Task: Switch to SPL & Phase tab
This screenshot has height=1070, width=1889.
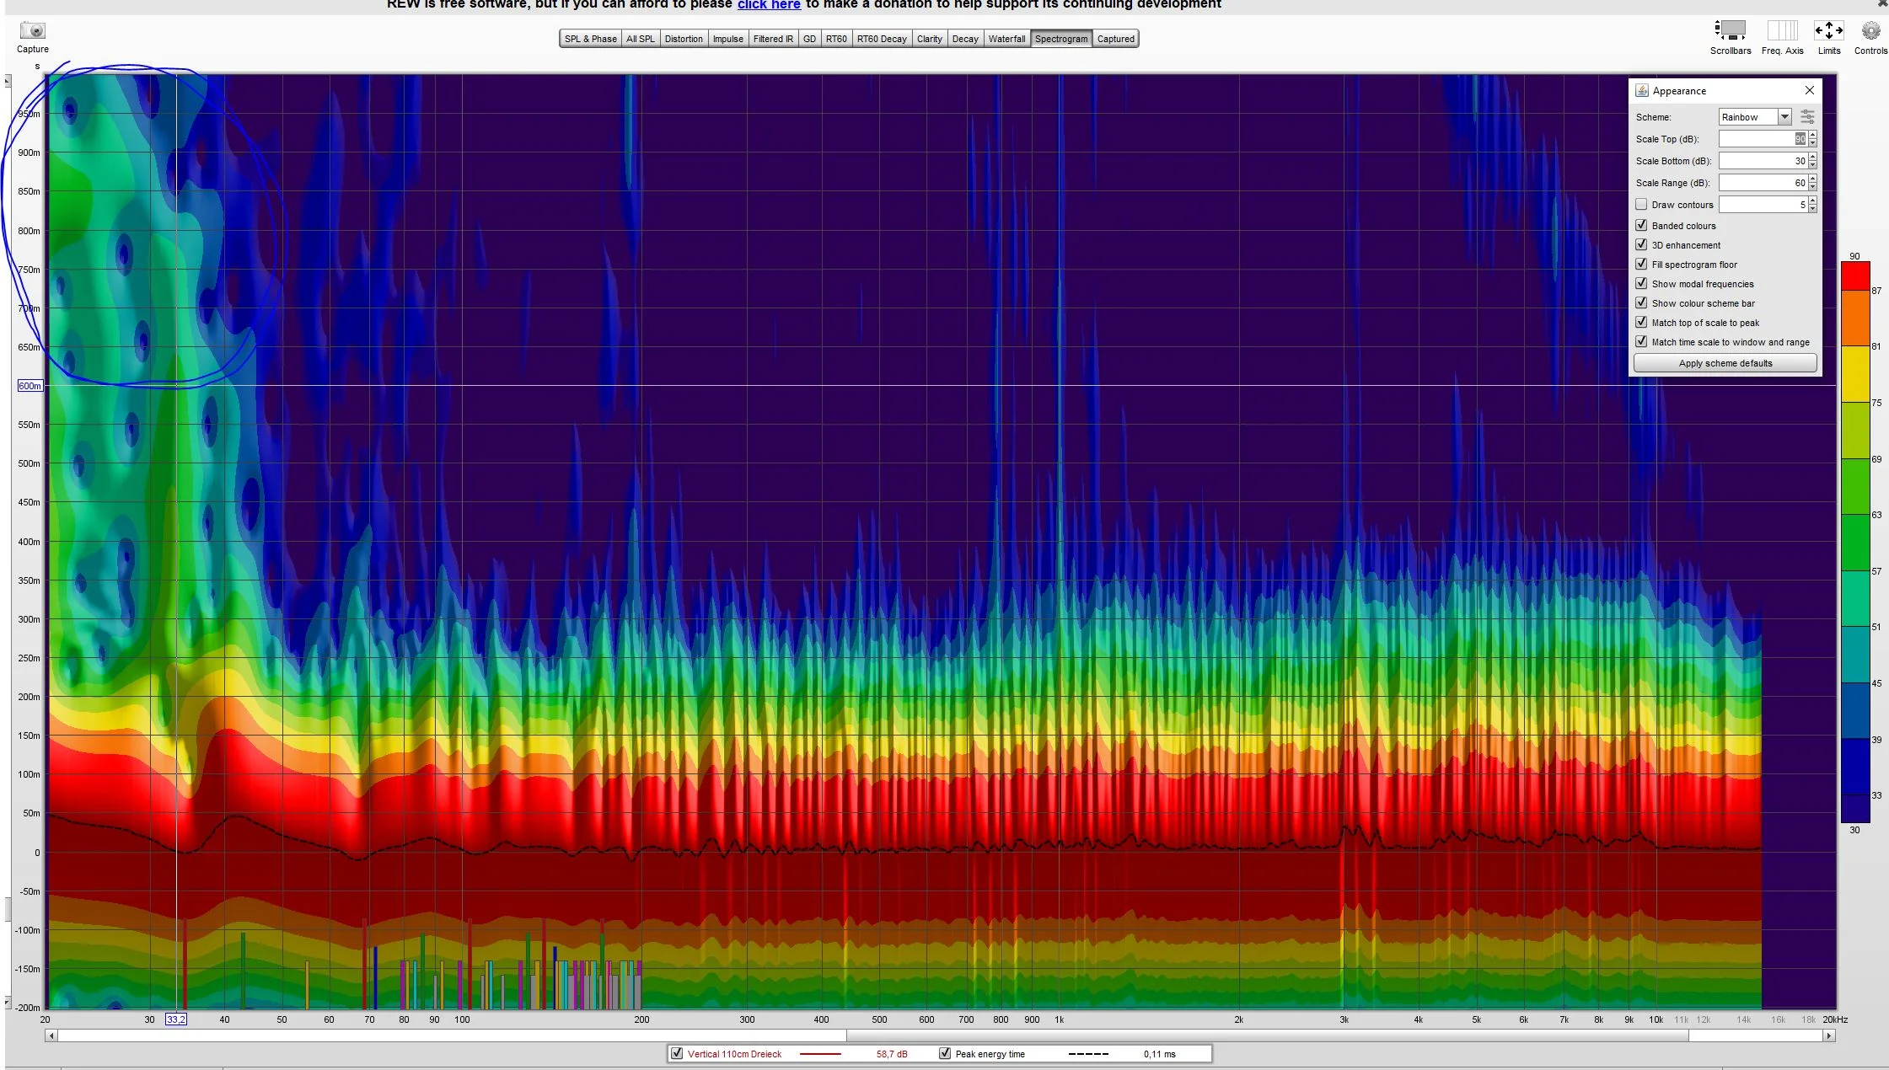Action: (590, 39)
